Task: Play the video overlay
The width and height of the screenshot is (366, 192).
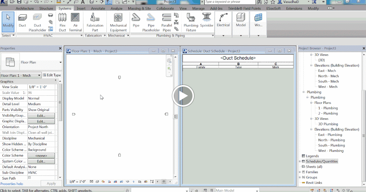Action: (x=183, y=96)
